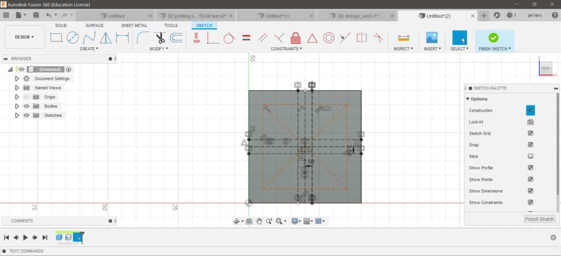Open the DESIGN workspace dropdown
The height and width of the screenshot is (256, 561).
tap(24, 37)
